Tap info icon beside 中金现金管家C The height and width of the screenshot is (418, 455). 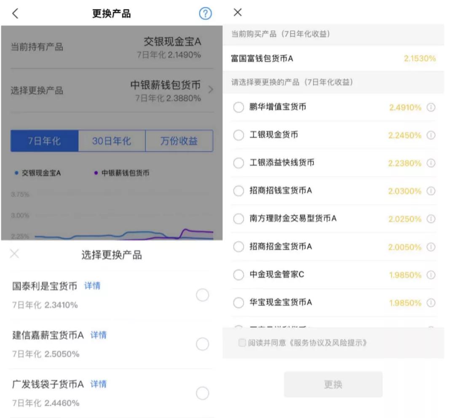point(430,275)
